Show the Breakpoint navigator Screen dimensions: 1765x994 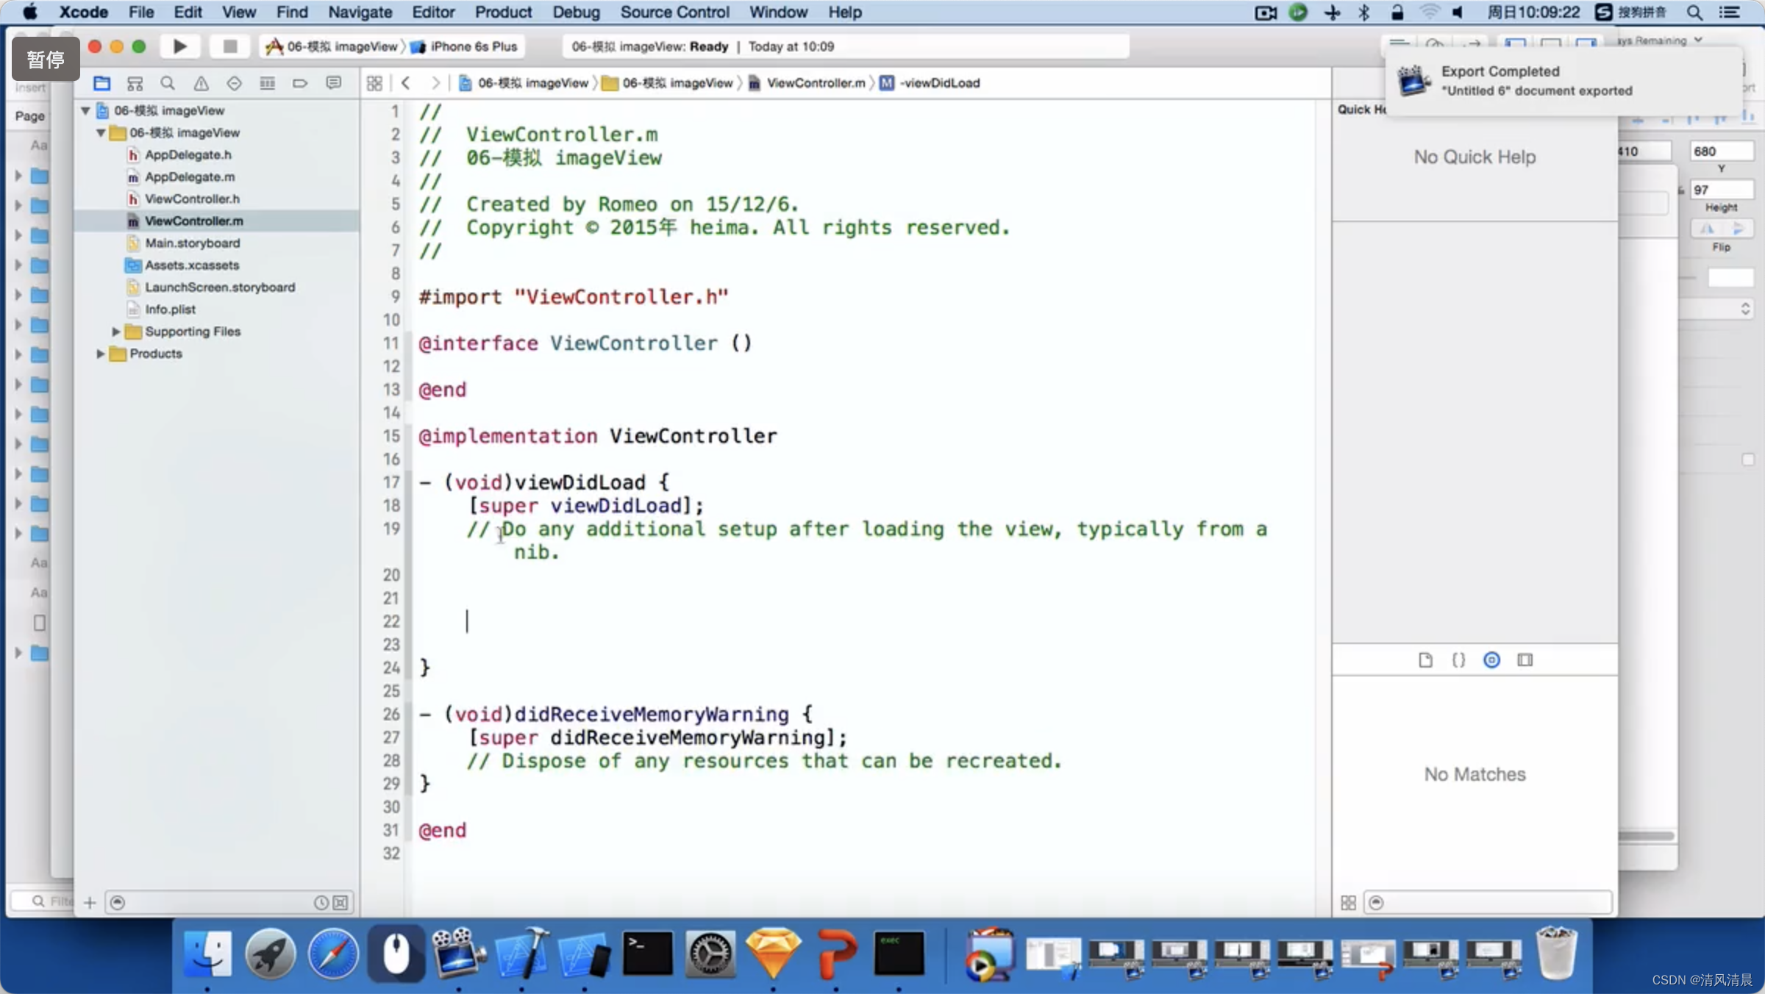point(300,83)
